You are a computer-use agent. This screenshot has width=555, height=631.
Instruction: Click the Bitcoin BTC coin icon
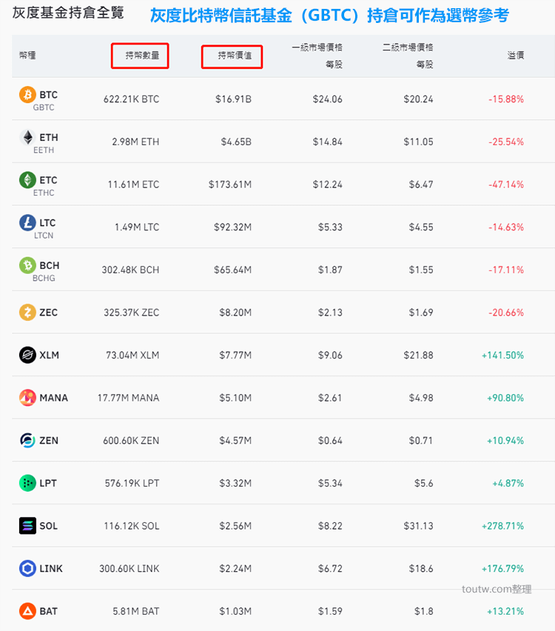[27, 95]
